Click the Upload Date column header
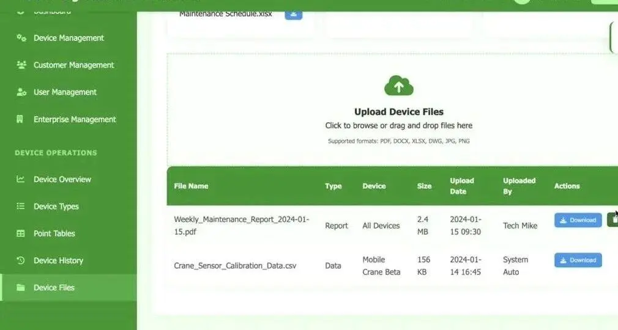The width and height of the screenshot is (618, 330). coord(462,186)
